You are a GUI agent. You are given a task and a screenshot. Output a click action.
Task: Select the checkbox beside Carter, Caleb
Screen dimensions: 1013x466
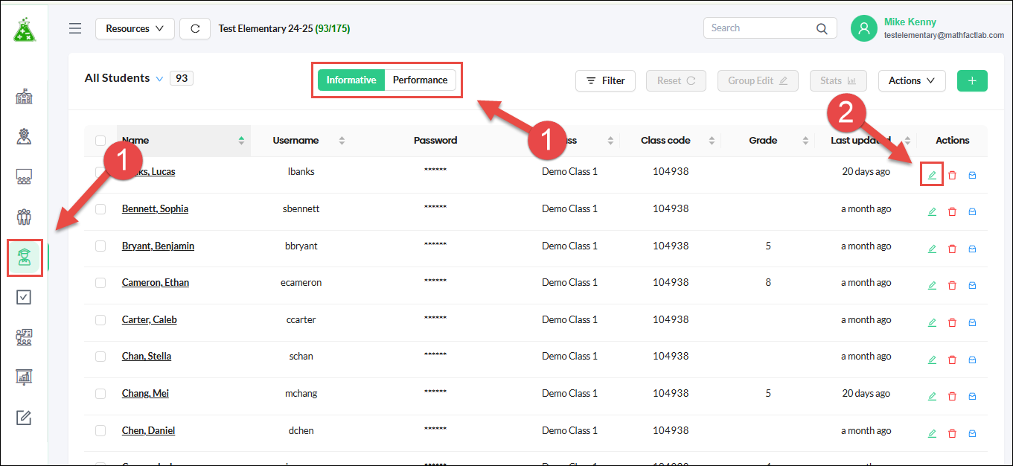pos(100,320)
